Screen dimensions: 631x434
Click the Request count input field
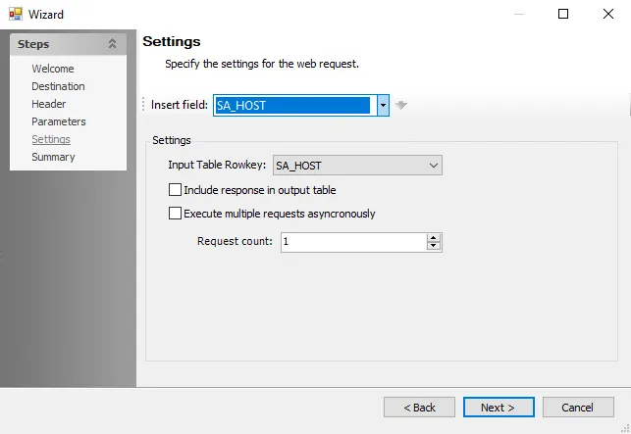[353, 242]
